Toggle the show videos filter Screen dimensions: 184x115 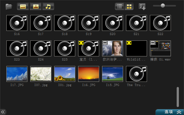(x=23, y=6)
